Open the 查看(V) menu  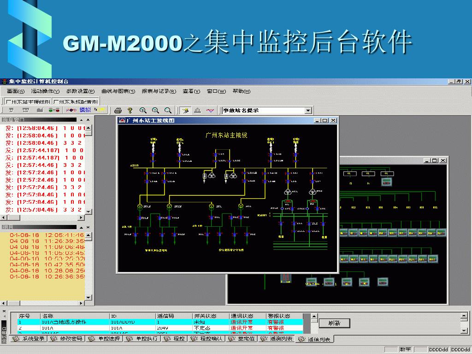pyautogui.click(x=191, y=91)
